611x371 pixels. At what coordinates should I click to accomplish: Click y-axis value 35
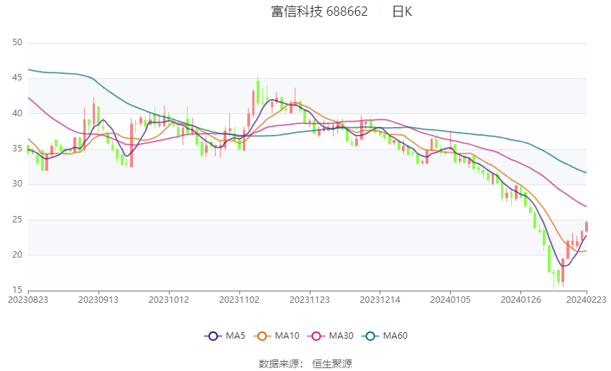17,149
